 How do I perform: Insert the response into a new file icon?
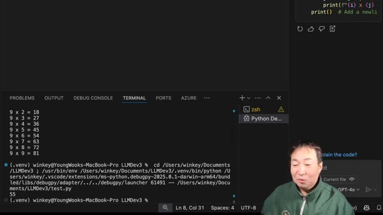point(333,29)
